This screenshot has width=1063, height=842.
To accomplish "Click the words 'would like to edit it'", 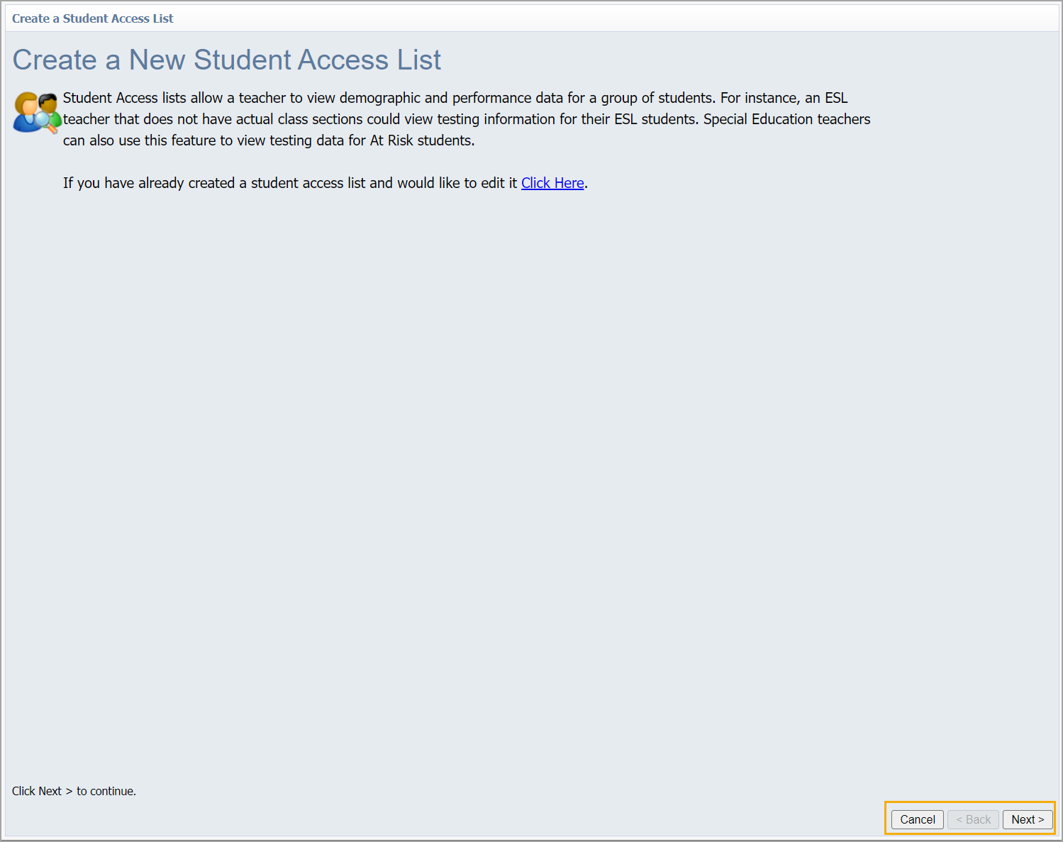I will click(457, 183).
